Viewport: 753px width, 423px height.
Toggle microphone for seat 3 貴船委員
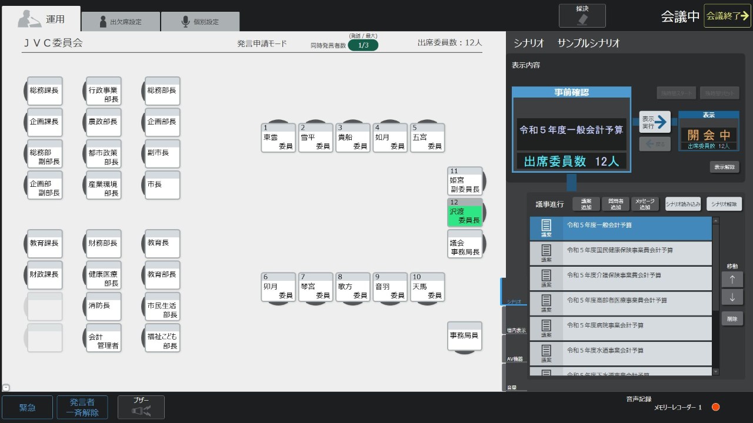pyautogui.click(x=353, y=137)
